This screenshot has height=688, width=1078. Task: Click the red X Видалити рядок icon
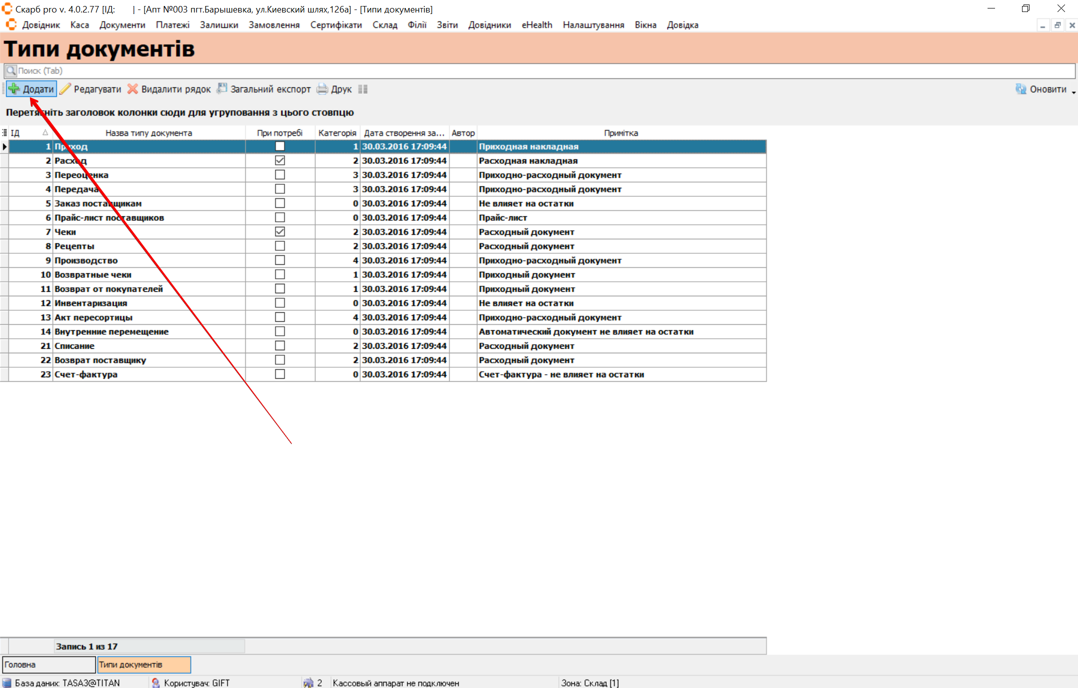click(132, 89)
